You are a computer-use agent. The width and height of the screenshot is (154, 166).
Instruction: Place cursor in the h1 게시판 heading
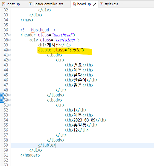coord(53,45)
